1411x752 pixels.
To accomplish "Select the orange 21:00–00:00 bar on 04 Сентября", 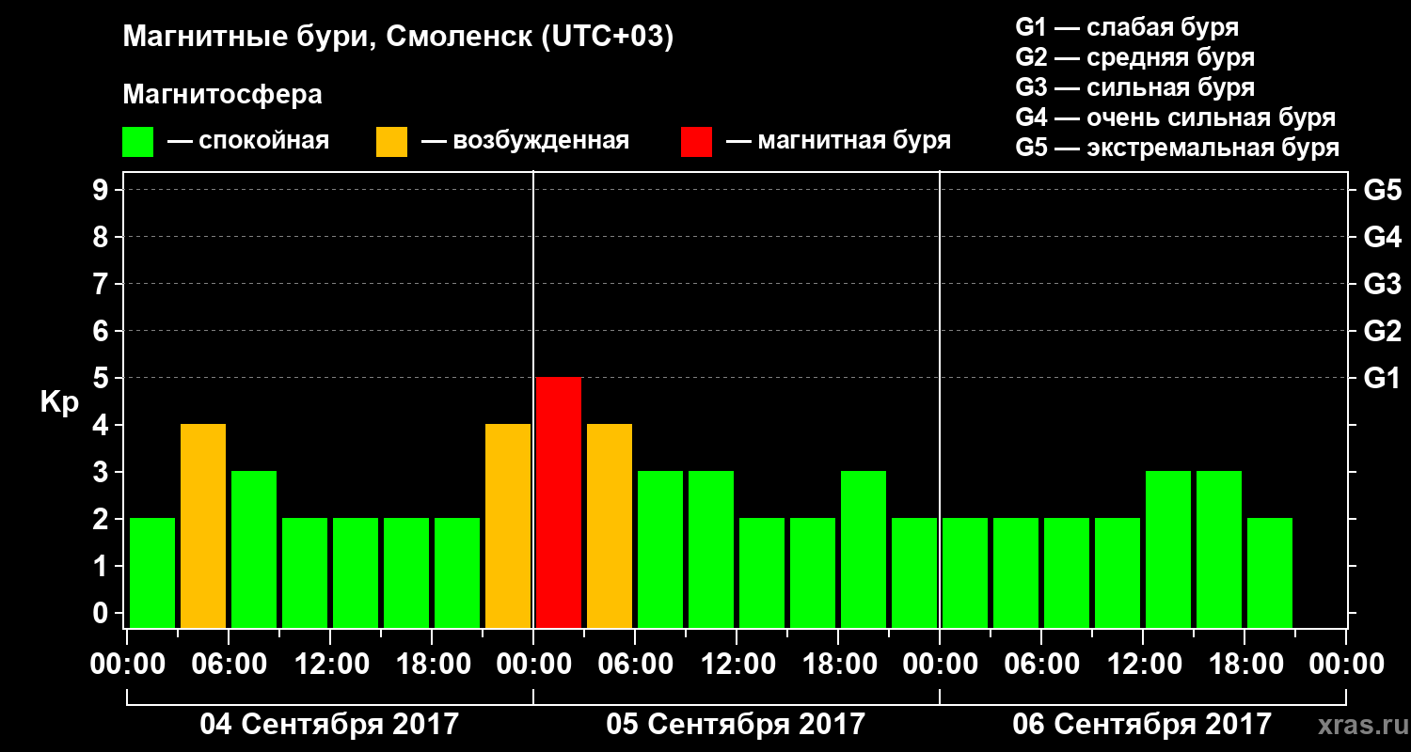I will (508, 525).
